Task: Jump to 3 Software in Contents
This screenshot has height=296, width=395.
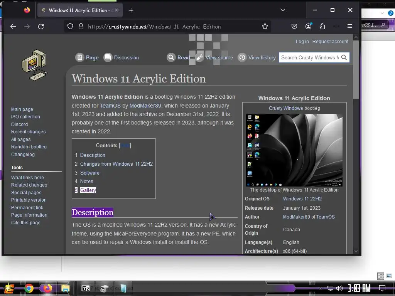Action: pos(87,173)
